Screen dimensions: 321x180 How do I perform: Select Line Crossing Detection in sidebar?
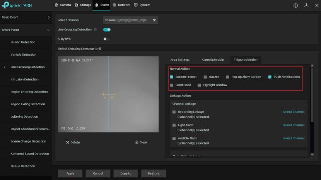[26, 67]
